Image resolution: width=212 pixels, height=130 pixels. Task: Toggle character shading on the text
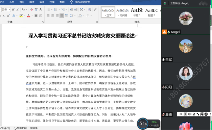click(x=36, y=16)
